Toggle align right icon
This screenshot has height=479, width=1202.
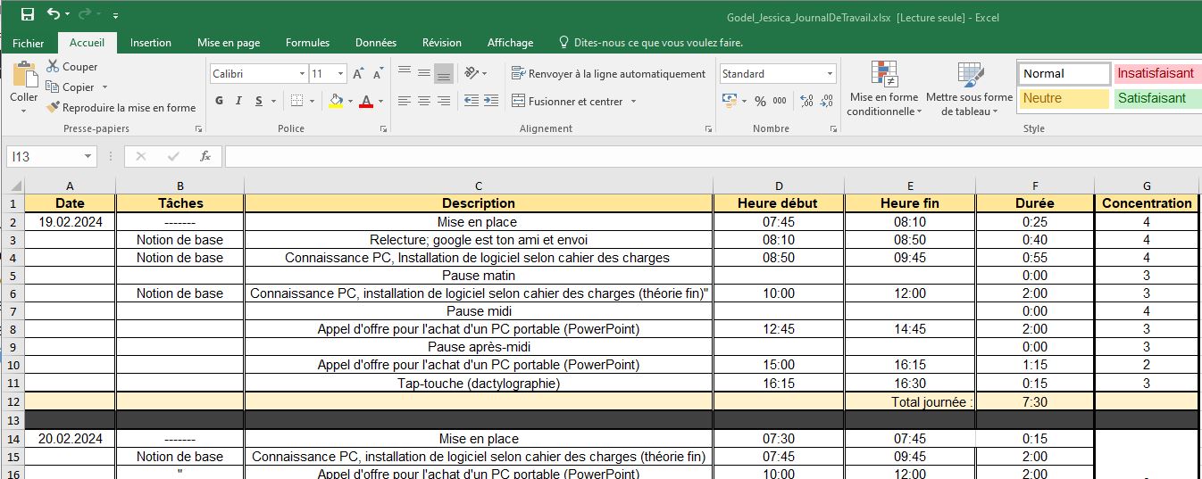(x=444, y=101)
